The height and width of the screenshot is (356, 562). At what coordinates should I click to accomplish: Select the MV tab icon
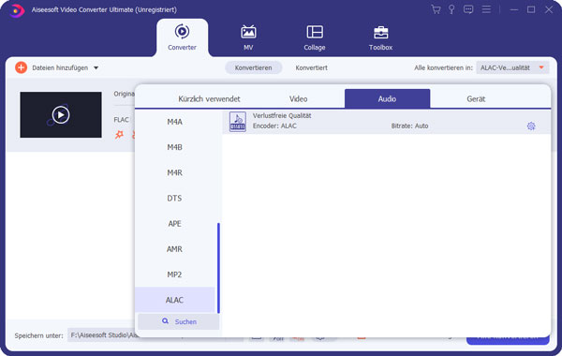point(248,32)
